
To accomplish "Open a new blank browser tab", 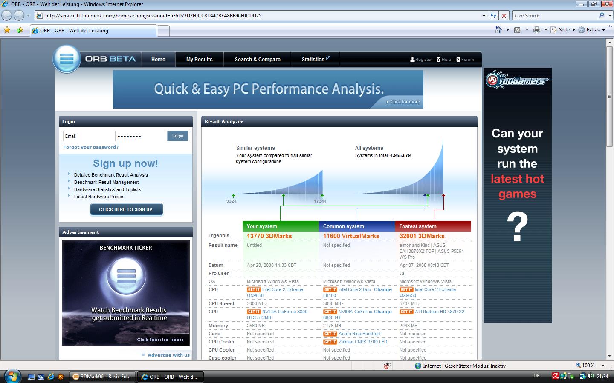I will click(x=163, y=31).
